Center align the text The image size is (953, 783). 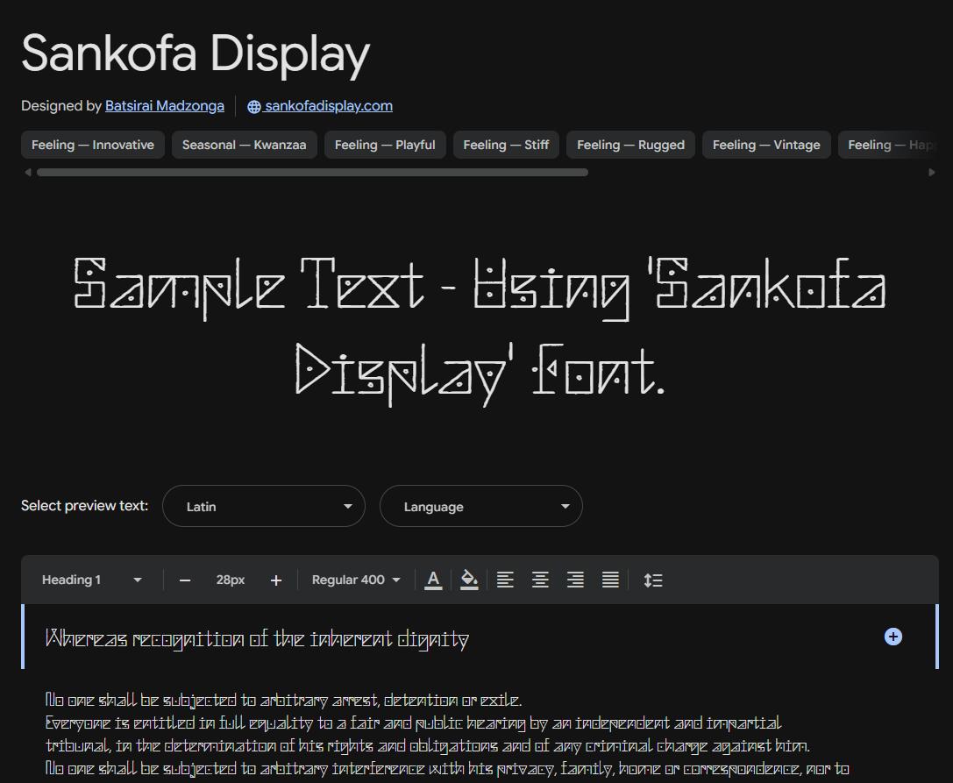point(540,580)
